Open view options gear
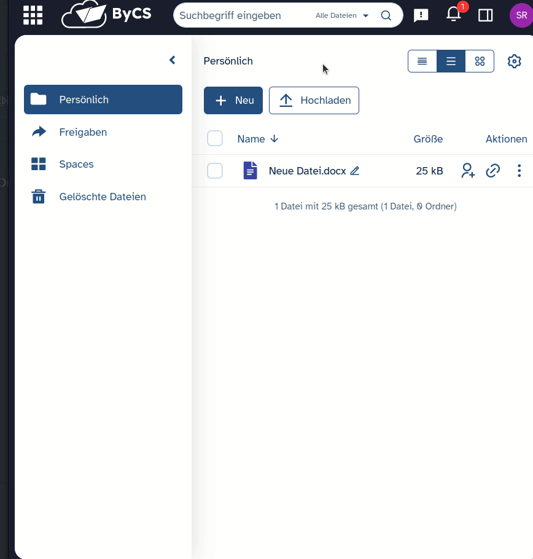 [514, 61]
